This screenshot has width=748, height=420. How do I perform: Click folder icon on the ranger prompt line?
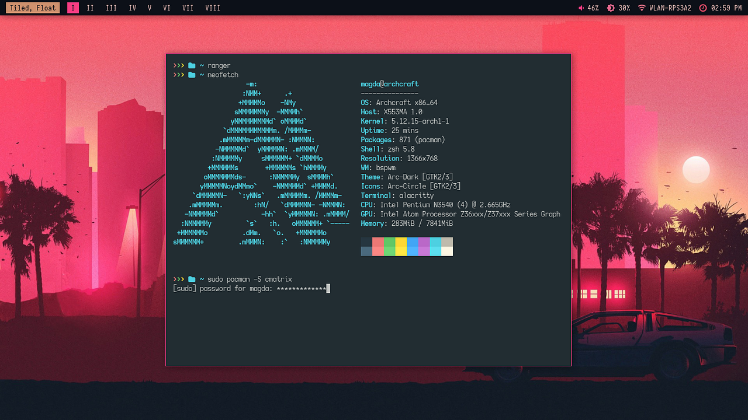(192, 66)
